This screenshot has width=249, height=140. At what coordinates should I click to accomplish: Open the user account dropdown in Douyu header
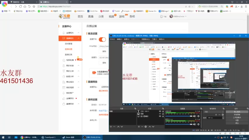point(178,16)
